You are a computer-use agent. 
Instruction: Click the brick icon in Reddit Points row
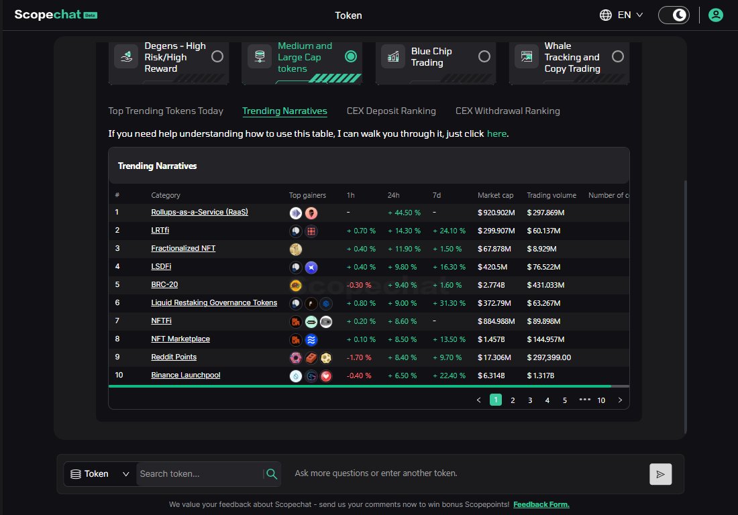coord(311,358)
